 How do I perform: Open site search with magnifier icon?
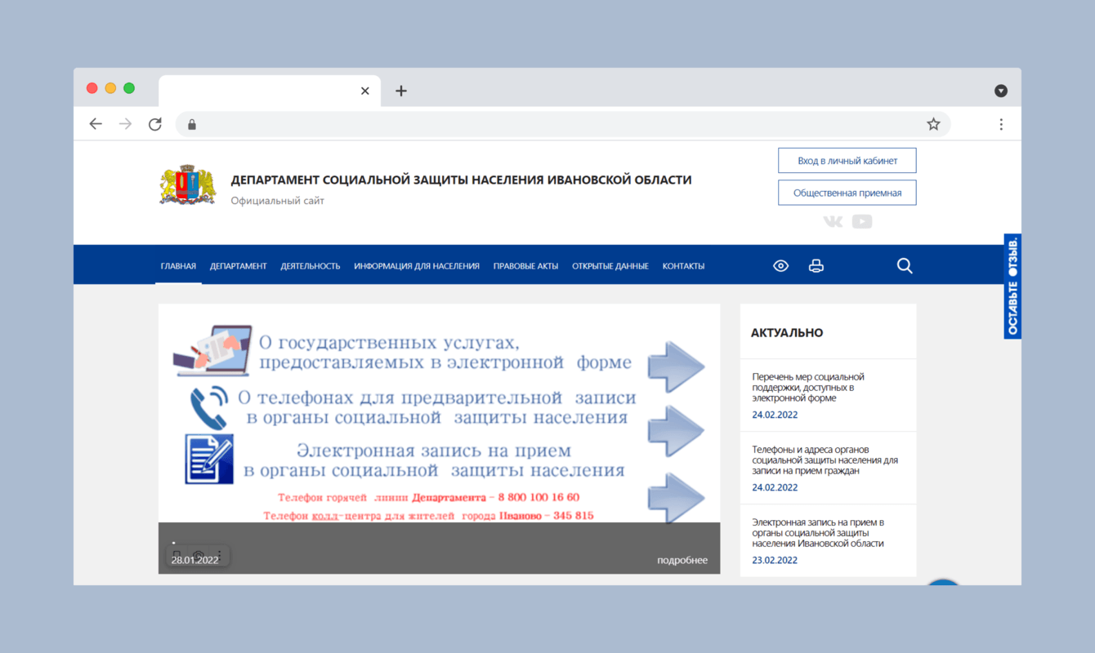pyautogui.click(x=905, y=265)
